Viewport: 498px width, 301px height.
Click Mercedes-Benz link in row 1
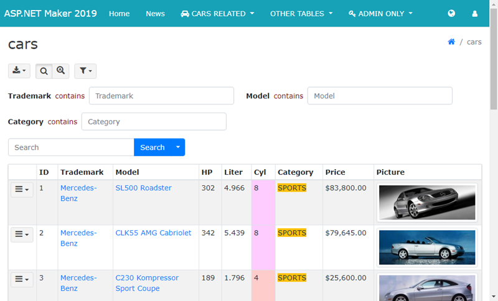(78, 193)
